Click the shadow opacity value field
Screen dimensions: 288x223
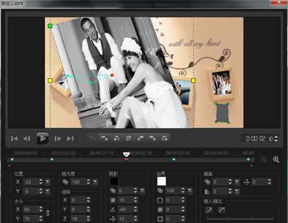(126, 191)
